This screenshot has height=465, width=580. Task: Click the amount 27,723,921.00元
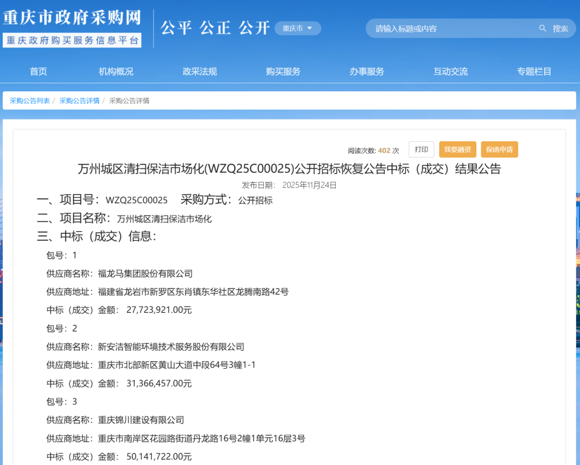[159, 310]
